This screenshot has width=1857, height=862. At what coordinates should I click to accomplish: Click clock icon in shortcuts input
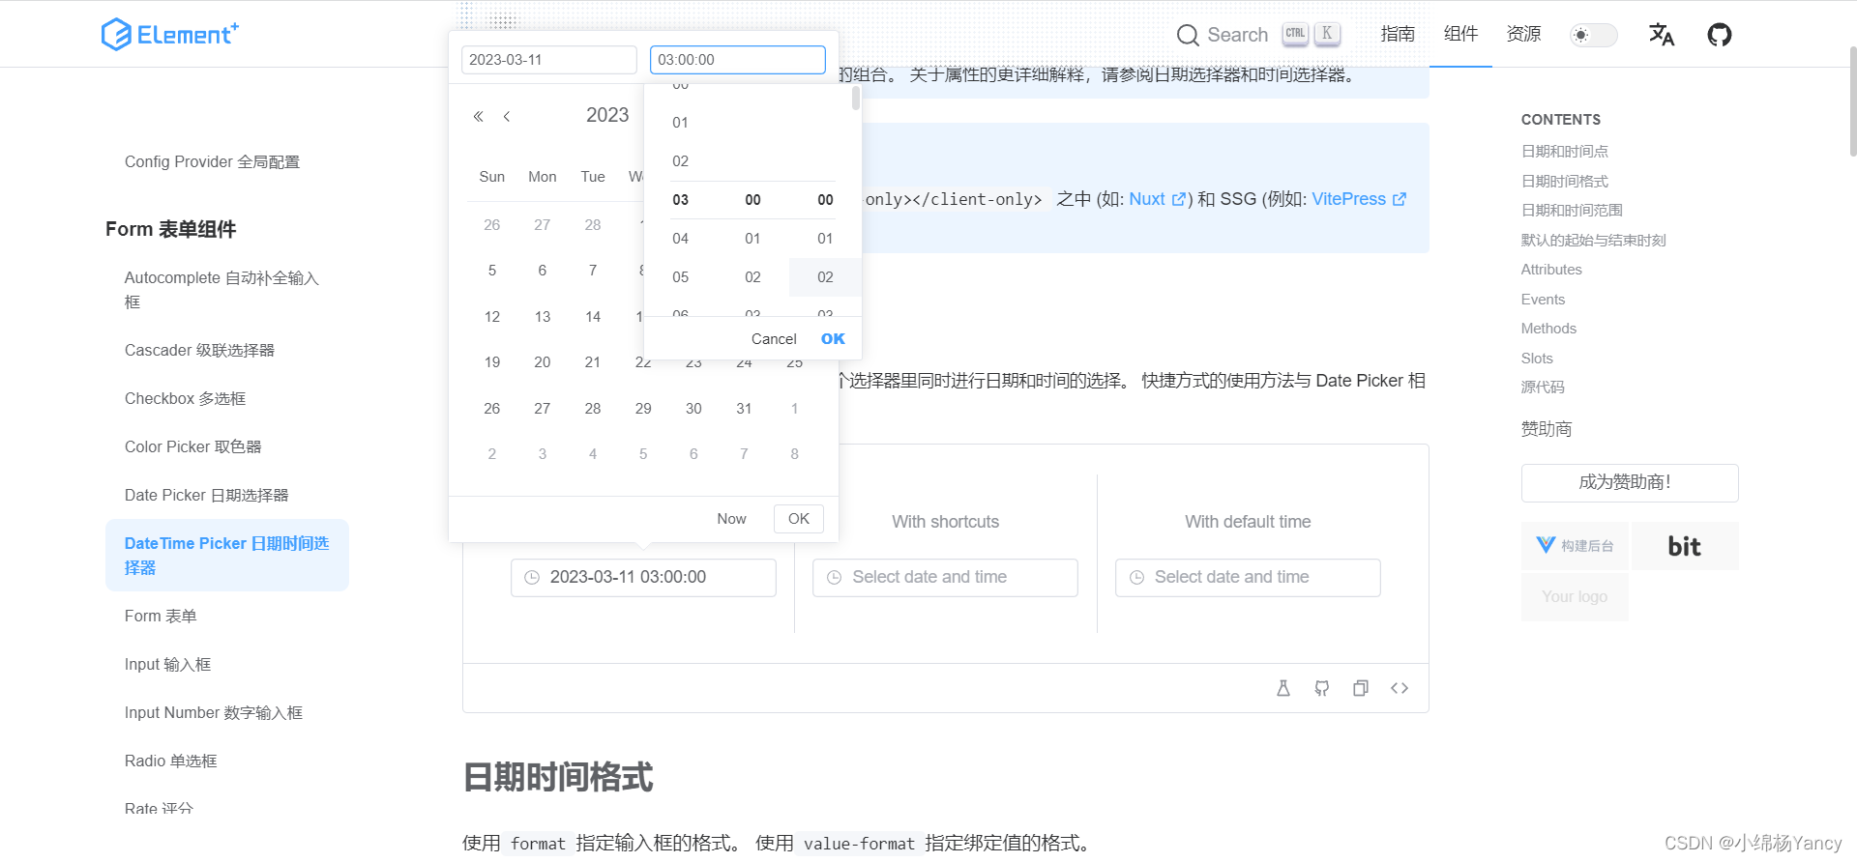click(834, 578)
